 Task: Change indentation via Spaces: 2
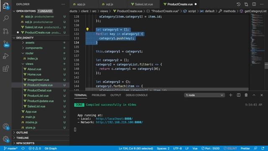[x=163, y=148]
